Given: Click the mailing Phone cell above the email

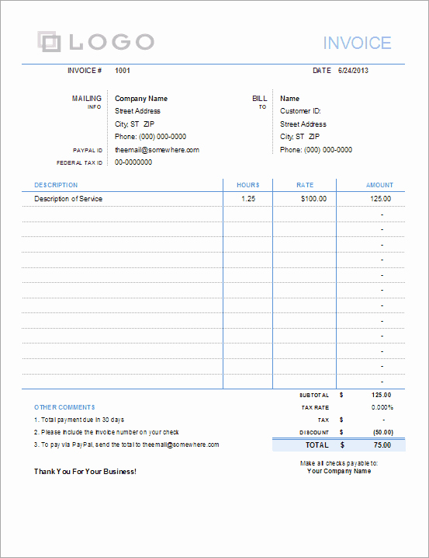Looking at the screenshot, I should (150, 137).
